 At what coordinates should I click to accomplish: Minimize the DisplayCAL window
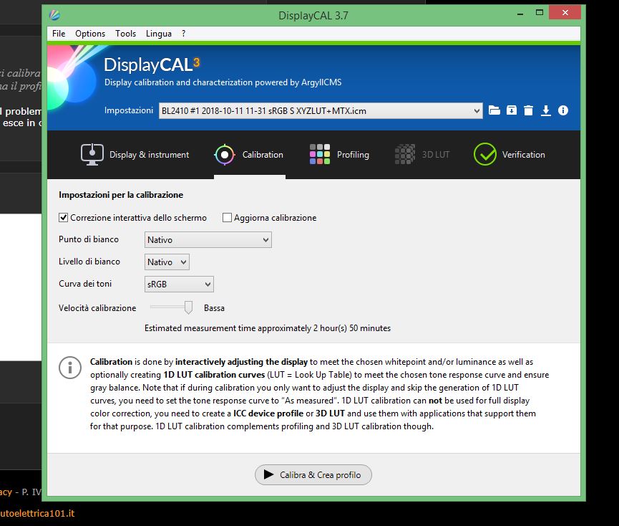520,14
